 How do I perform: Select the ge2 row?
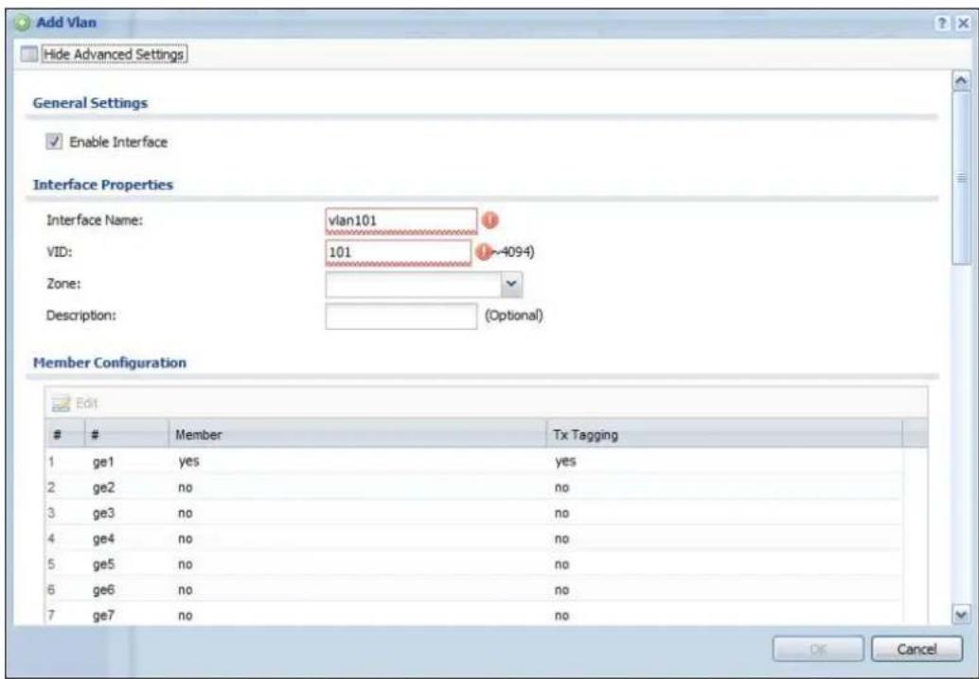click(x=473, y=488)
